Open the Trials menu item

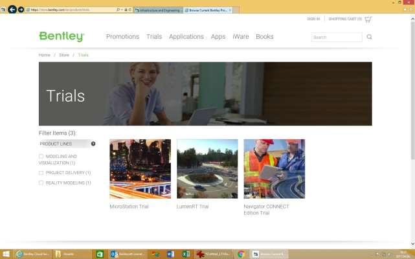[154, 36]
